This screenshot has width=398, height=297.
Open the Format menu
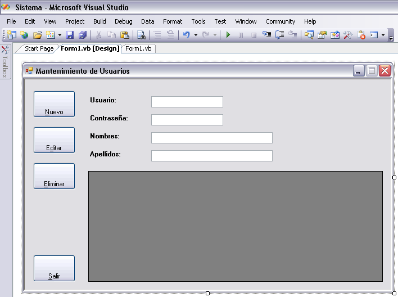point(173,21)
